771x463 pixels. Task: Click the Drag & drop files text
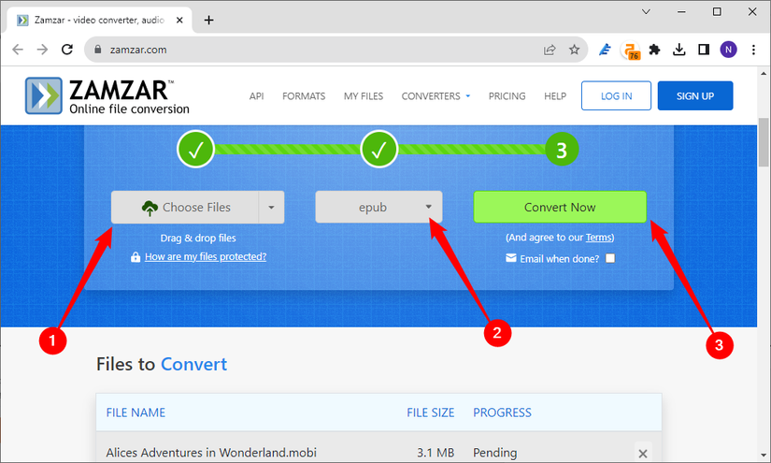coord(198,238)
